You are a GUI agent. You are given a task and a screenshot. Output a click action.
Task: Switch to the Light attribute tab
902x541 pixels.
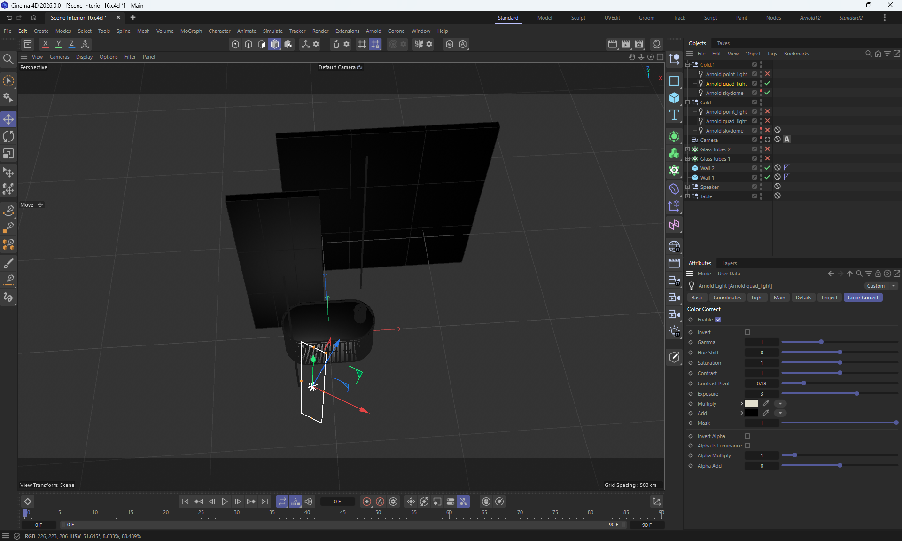[x=757, y=298]
